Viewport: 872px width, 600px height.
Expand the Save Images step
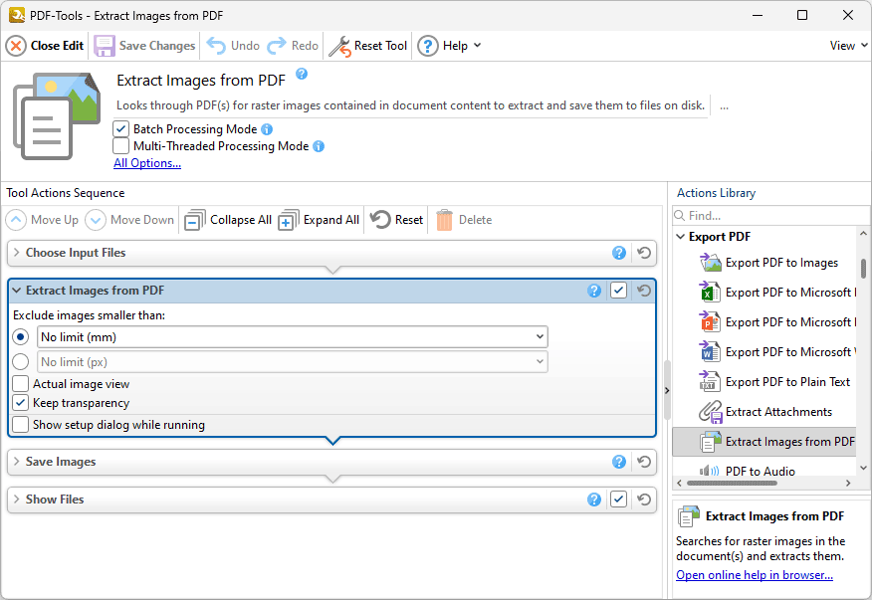click(x=17, y=462)
